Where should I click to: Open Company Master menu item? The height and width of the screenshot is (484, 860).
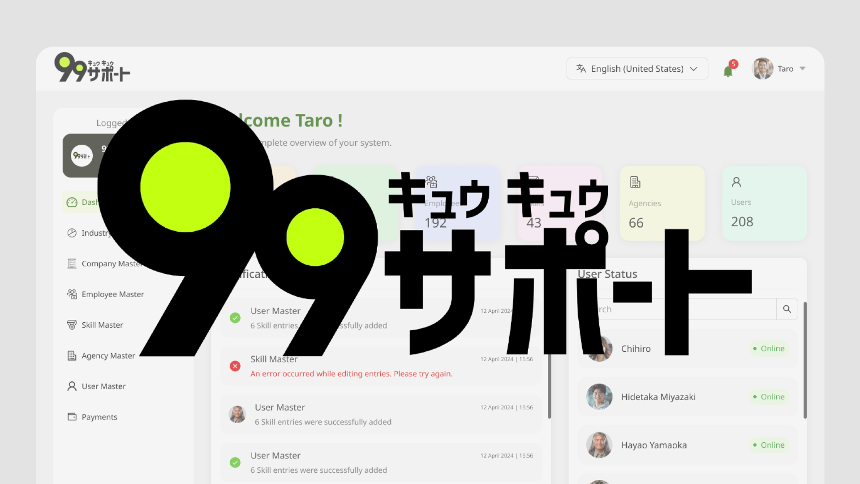point(112,264)
